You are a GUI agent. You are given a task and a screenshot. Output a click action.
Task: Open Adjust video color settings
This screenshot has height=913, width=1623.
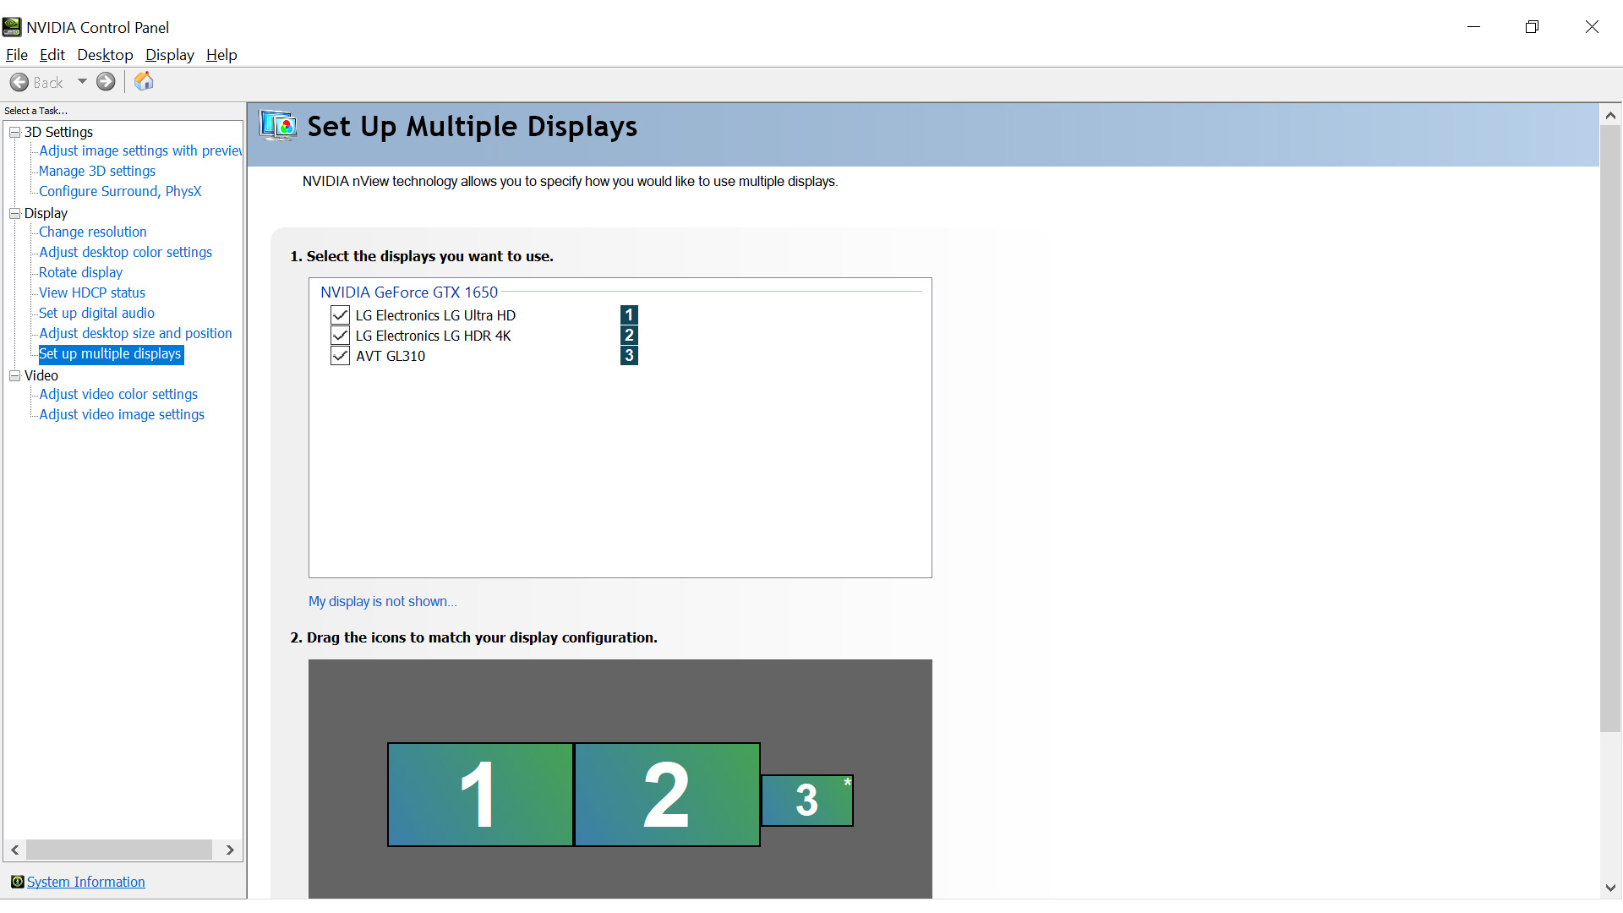pos(118,394)
